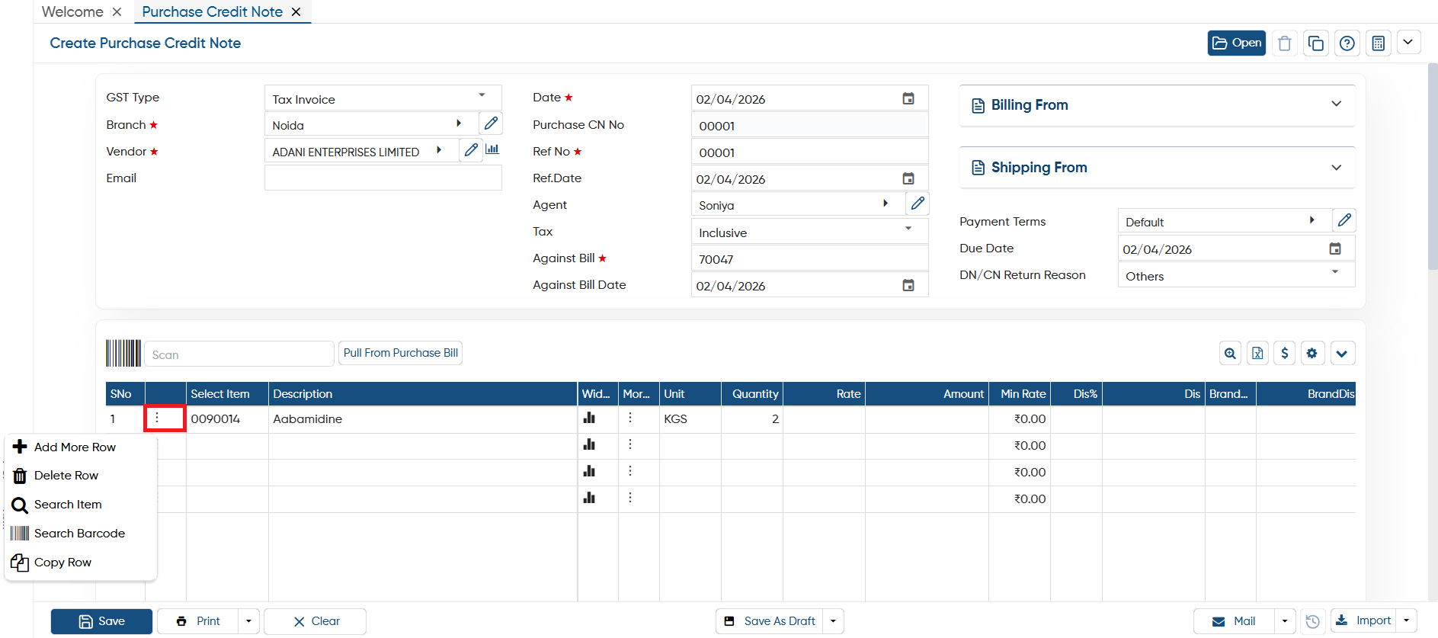Switch to the Welcome tab
The height and width of the screenshot is (638, 1438).
pyautogui.click(x=72, y=11)
